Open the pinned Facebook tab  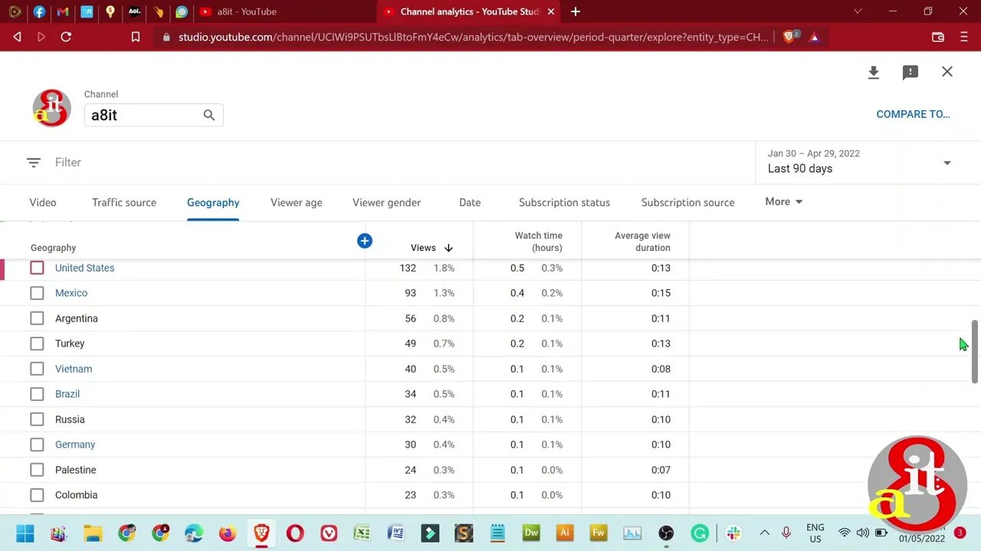click(39, 11)
